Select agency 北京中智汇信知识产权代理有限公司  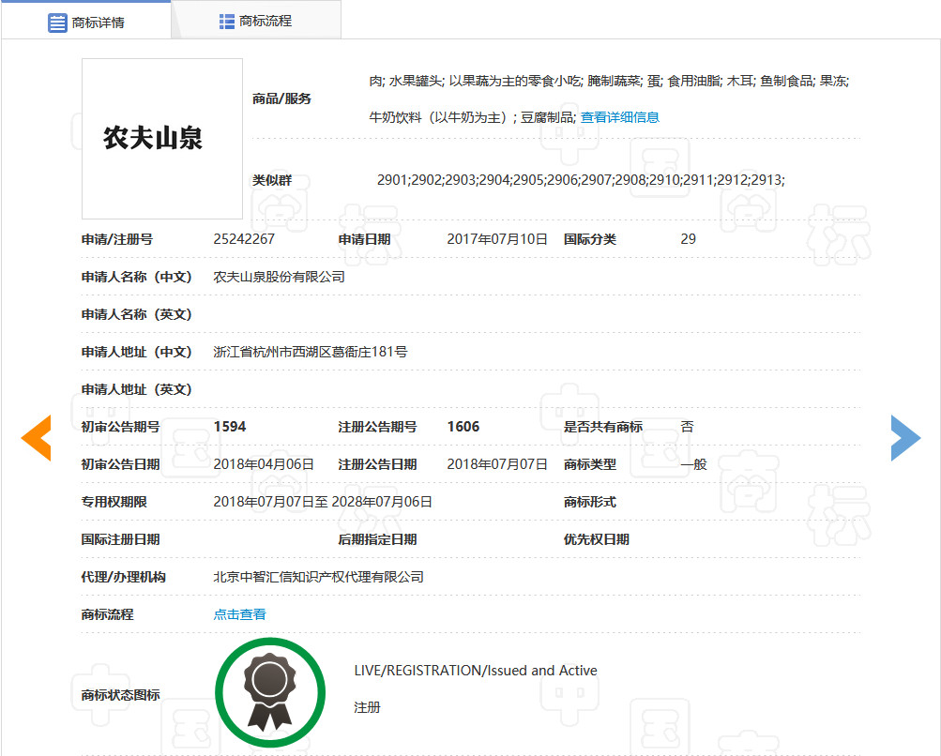click(x=319, y=577)
